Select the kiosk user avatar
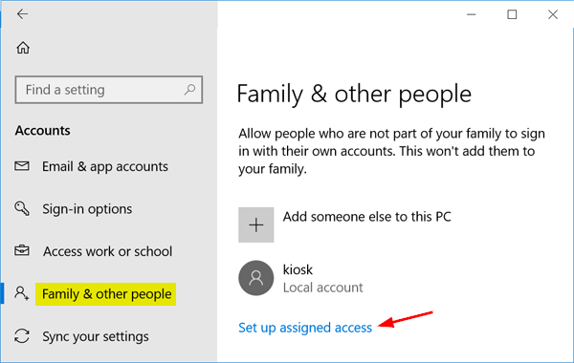This screenshot has width=574, height=363. click(x=255, y=278)
